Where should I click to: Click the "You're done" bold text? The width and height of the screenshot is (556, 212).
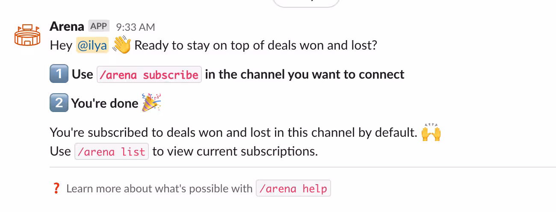point(105,103)
